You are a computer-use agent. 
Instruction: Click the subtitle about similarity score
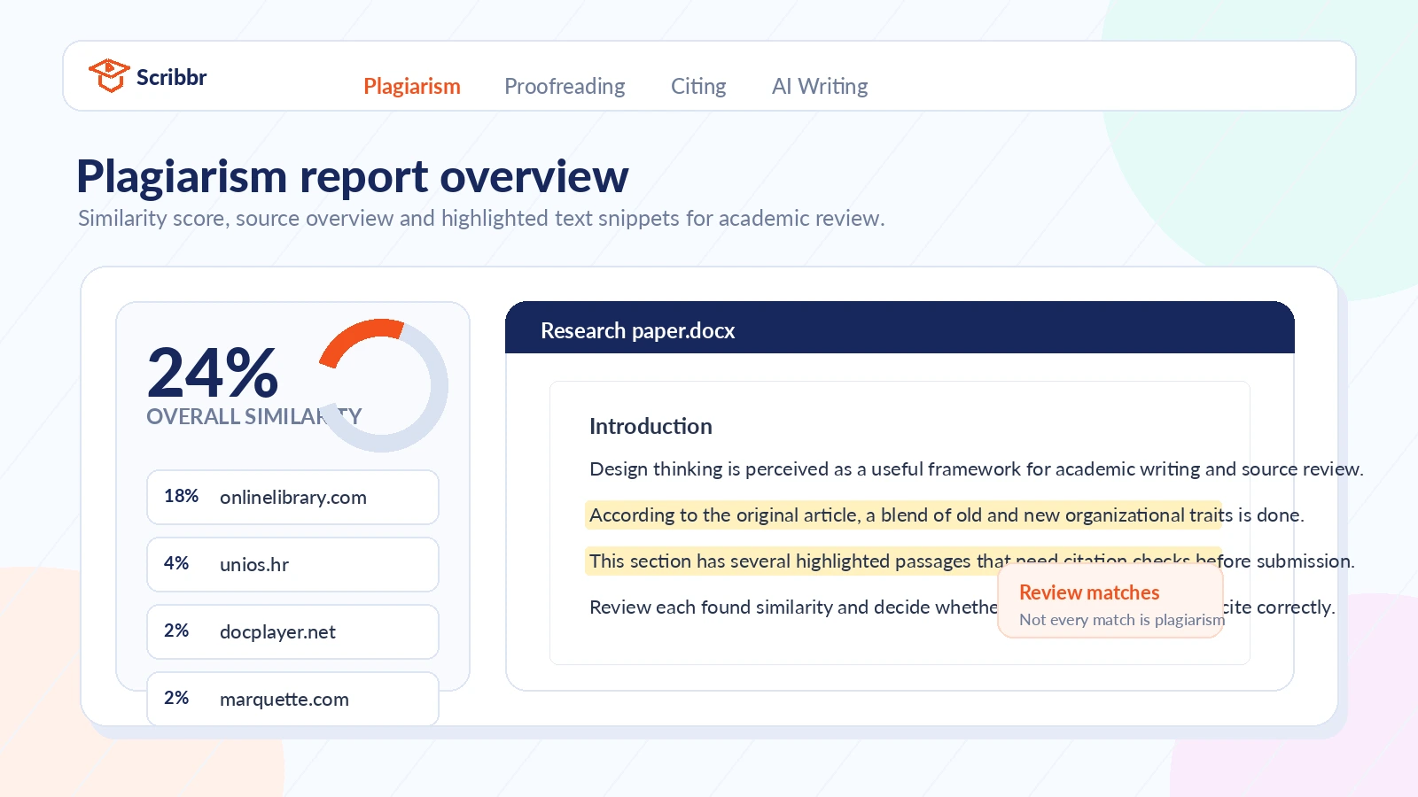click(481, 218)
